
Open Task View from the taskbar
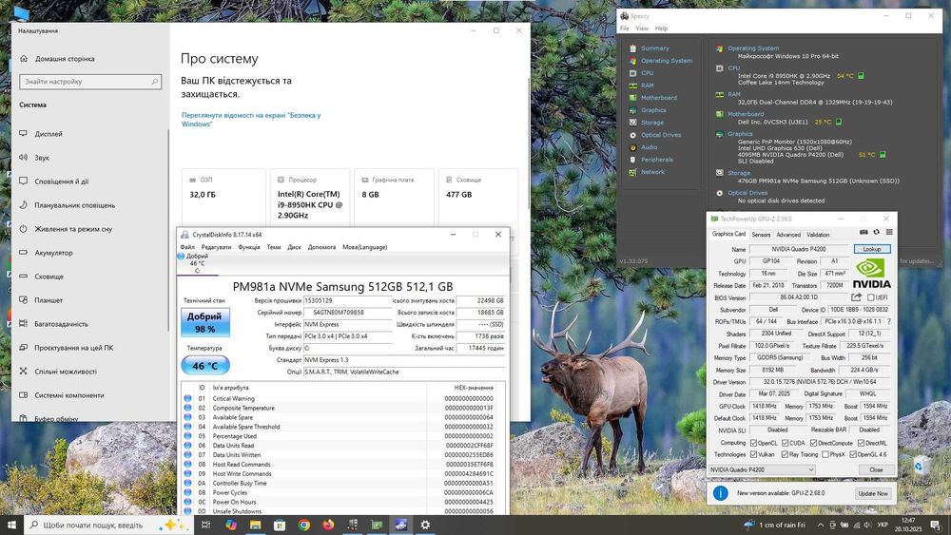click(205, 525)
